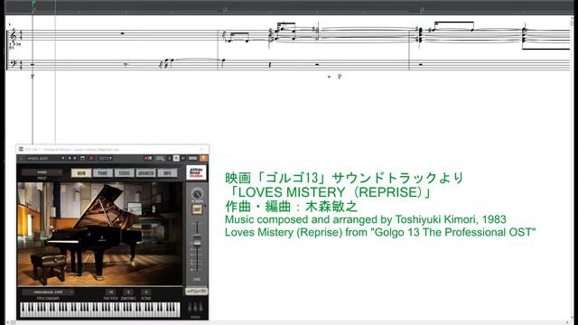
Task: Click the plugin window title bar icon
Action: pos(21,149)
